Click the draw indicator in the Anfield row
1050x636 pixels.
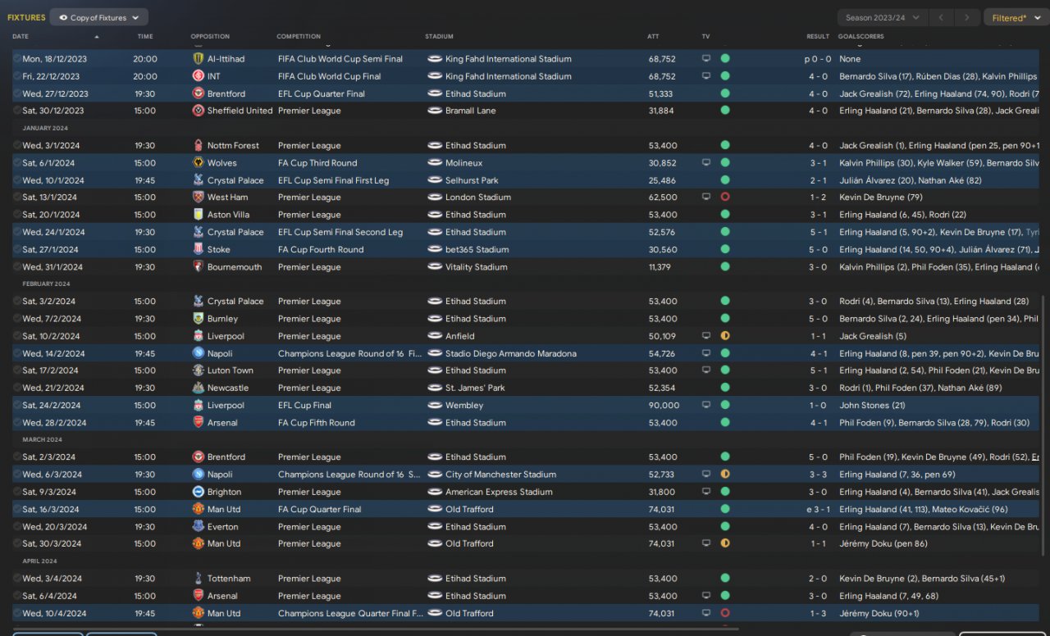(725, 336)
